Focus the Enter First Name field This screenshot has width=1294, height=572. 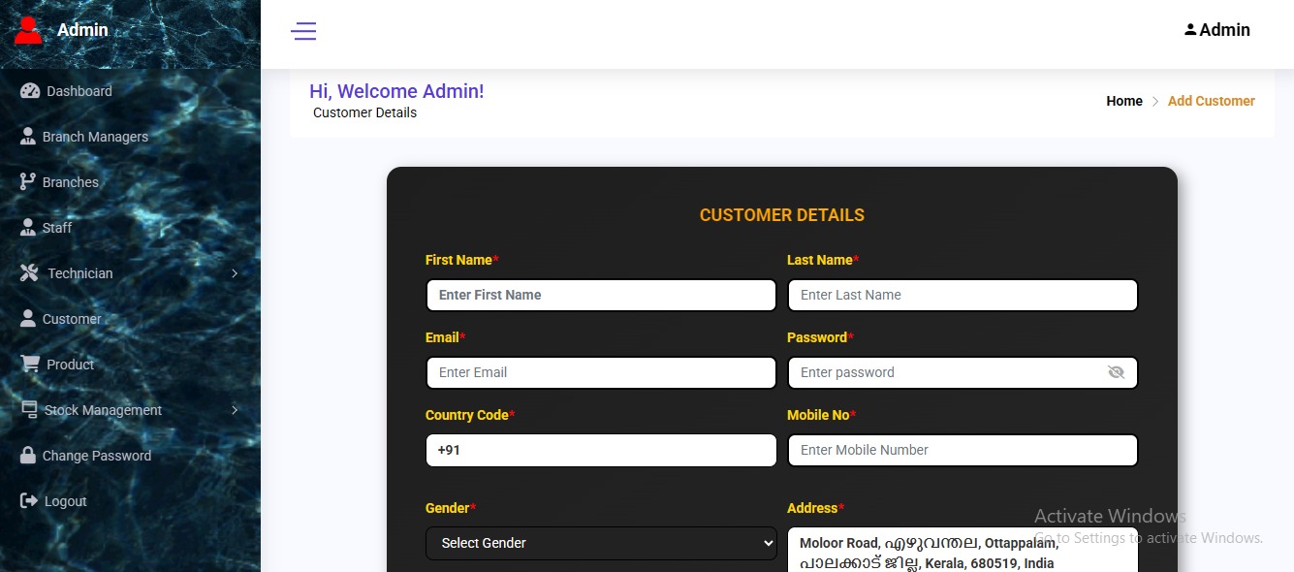(601, 295)
